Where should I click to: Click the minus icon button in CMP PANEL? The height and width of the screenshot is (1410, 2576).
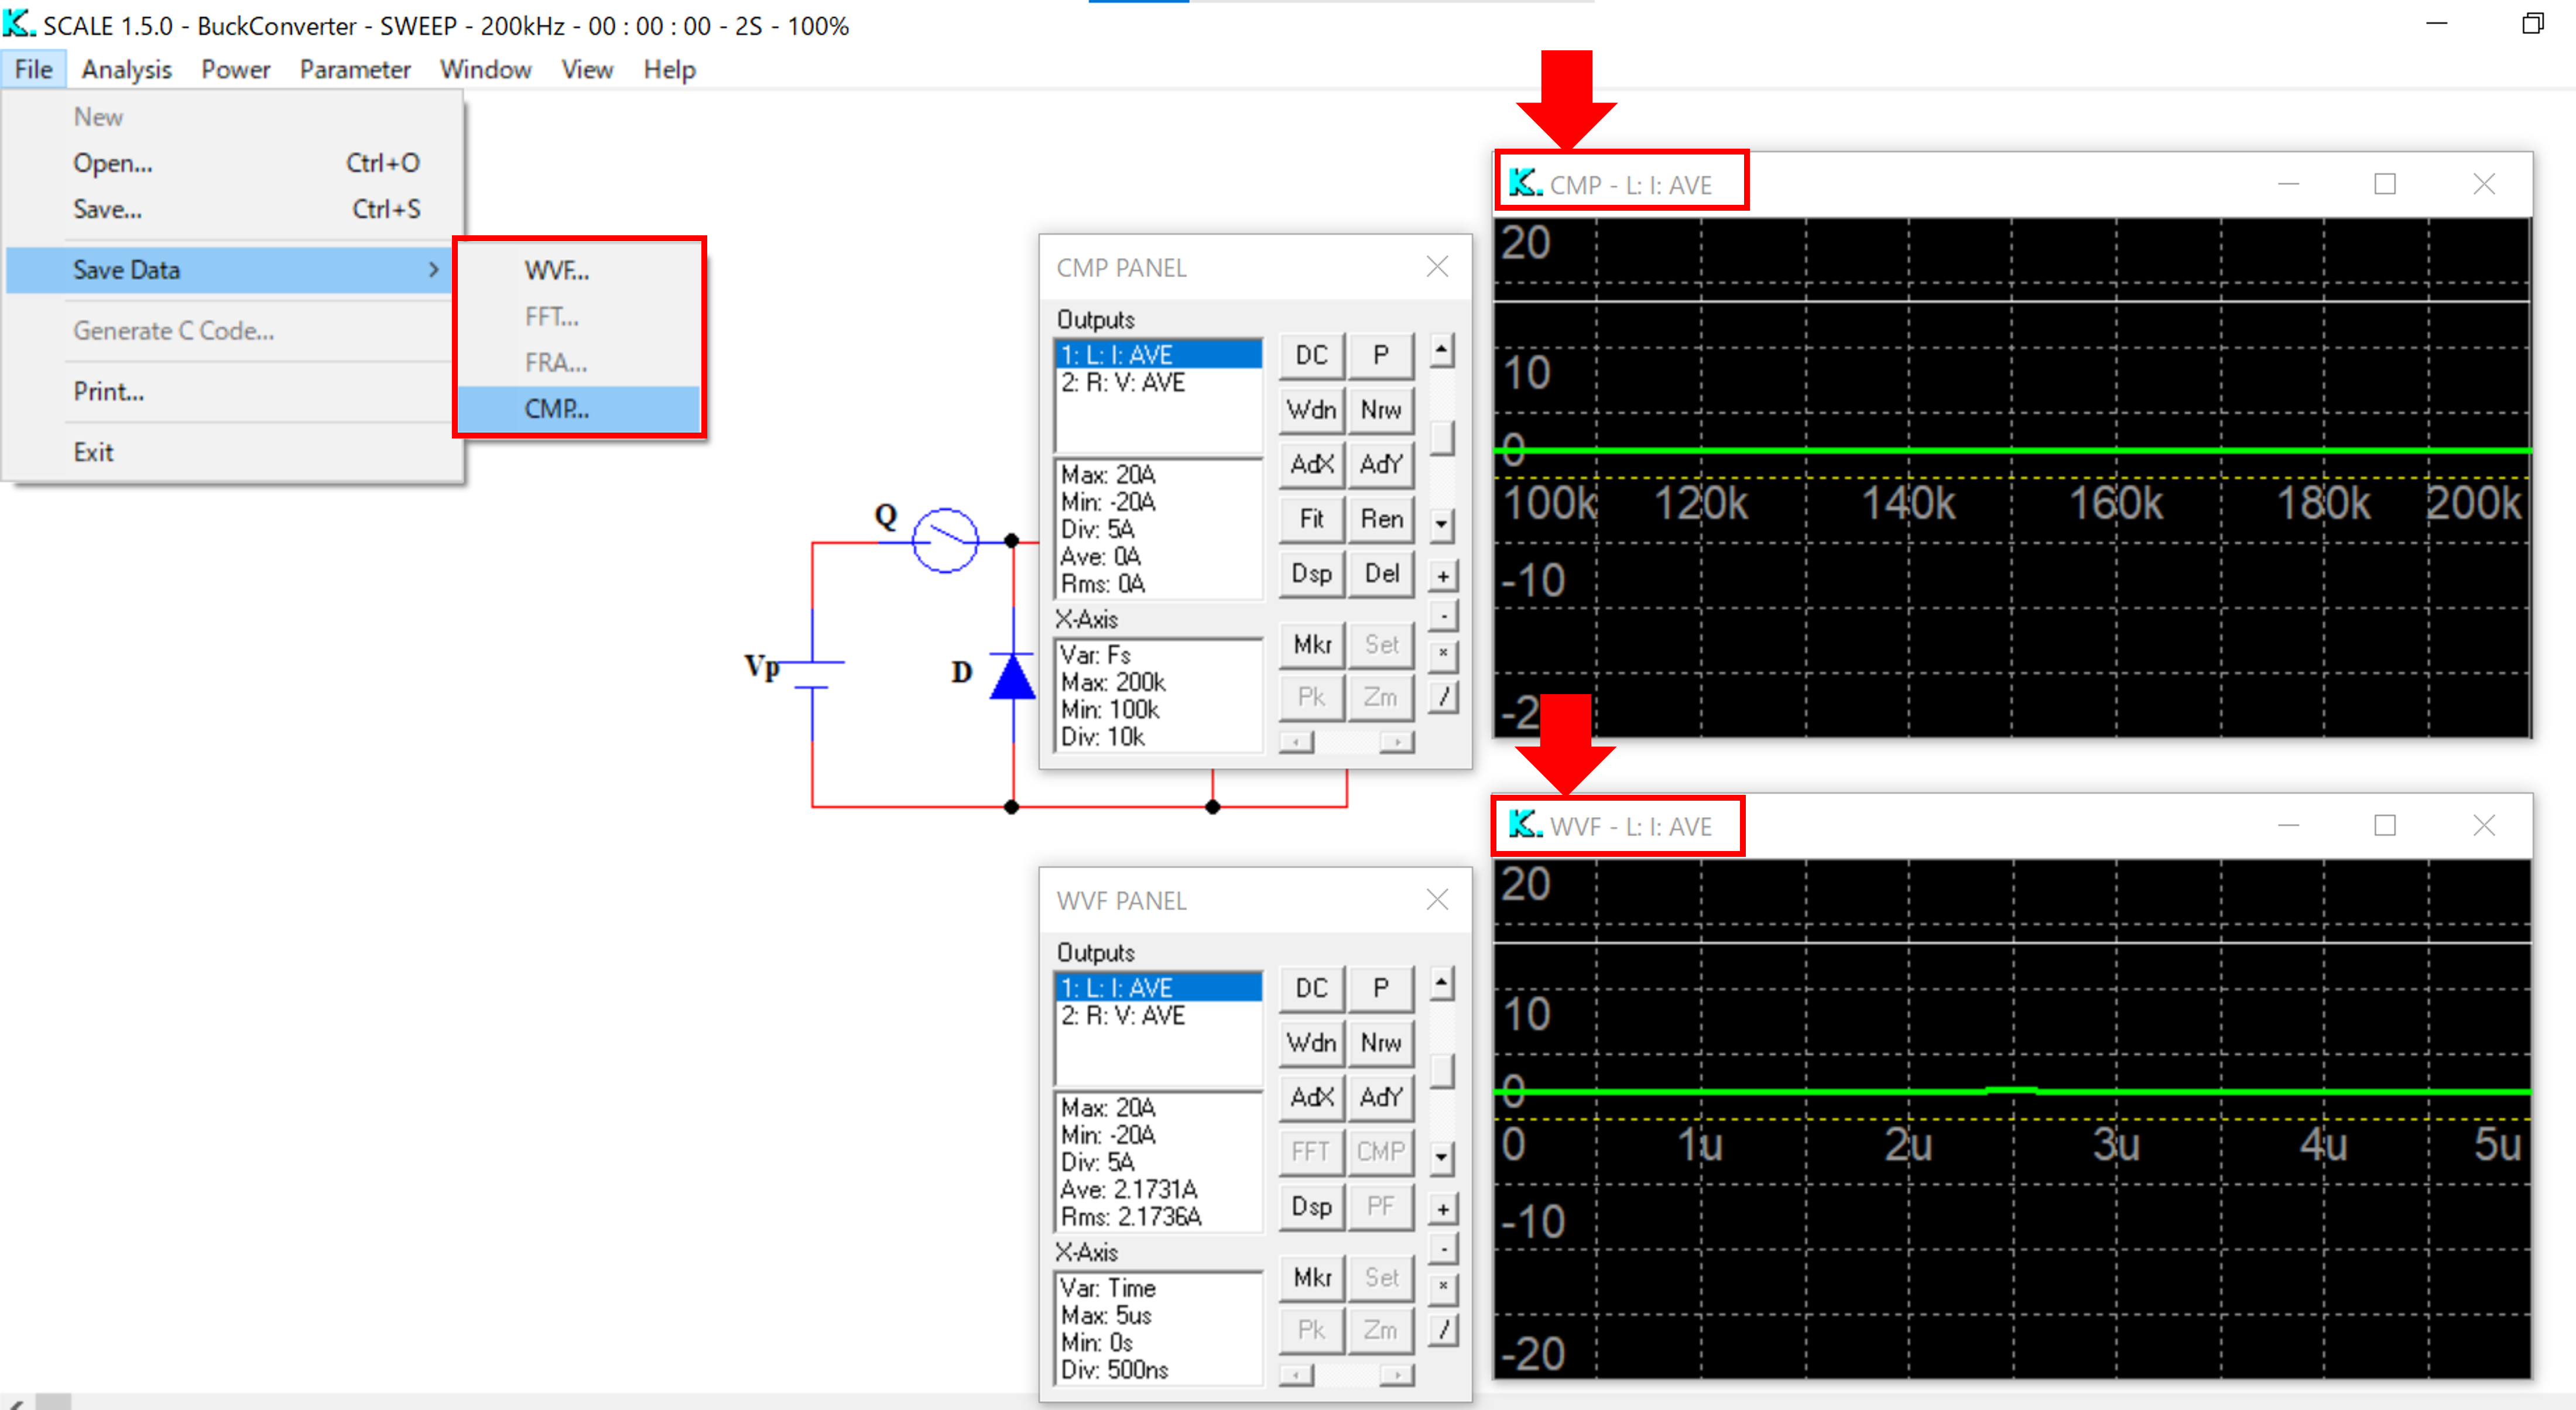pos(1442,616)
